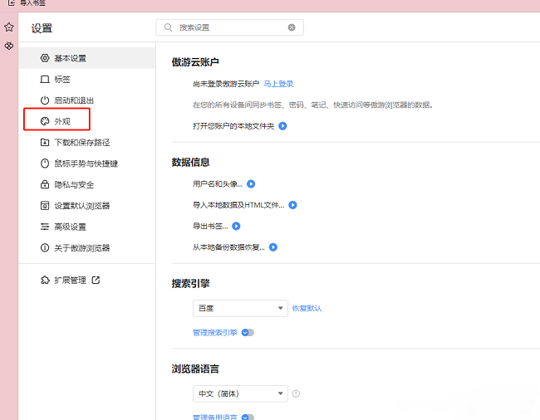The height and width of the screenshot is (420, 540).
Task: Click arrow icon next to 导入本地数据及HTML文件
Action: [x=292, y=205]
